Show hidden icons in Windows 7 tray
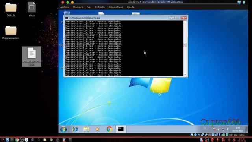Screen dimensions: 252x142 pos(210,129)
